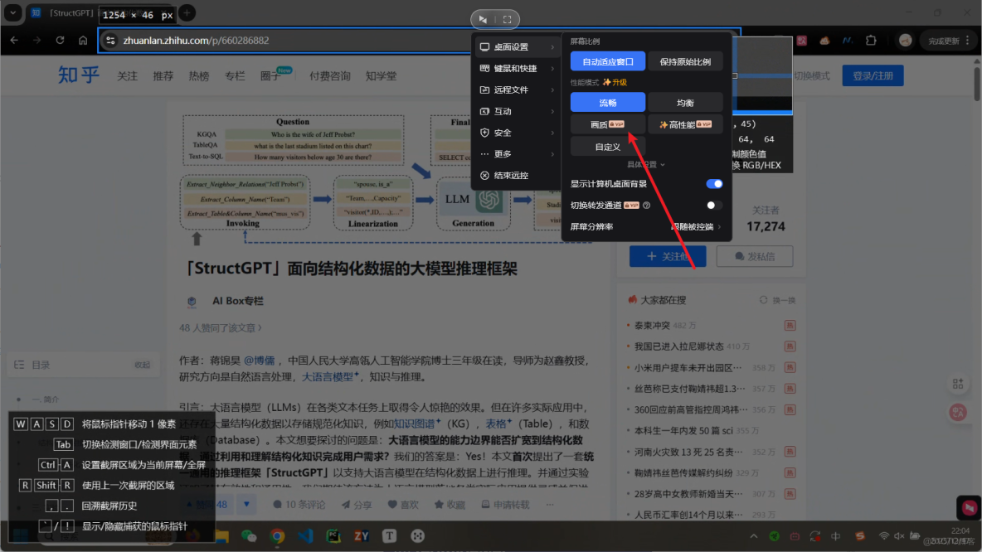Viewport: 982px width, 552px height.
Task: Click the pink ToDesk floating icon
Action: click(969, 507)
